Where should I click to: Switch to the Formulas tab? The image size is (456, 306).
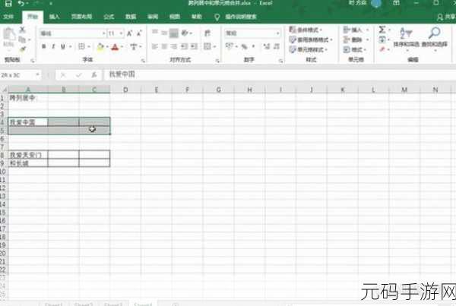click(109, 17)
